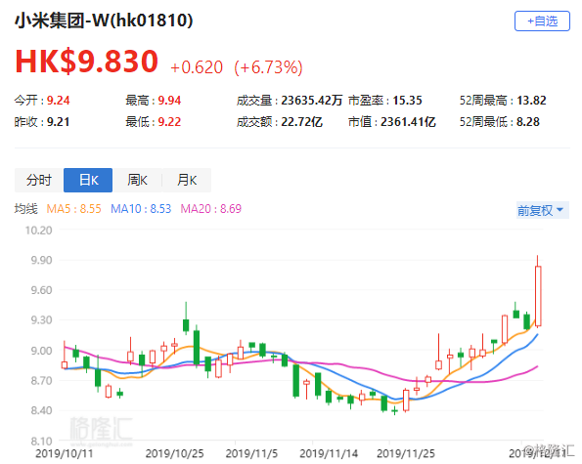Expand the 前复权 adjustment dropdown

click(x=542, y=210)
